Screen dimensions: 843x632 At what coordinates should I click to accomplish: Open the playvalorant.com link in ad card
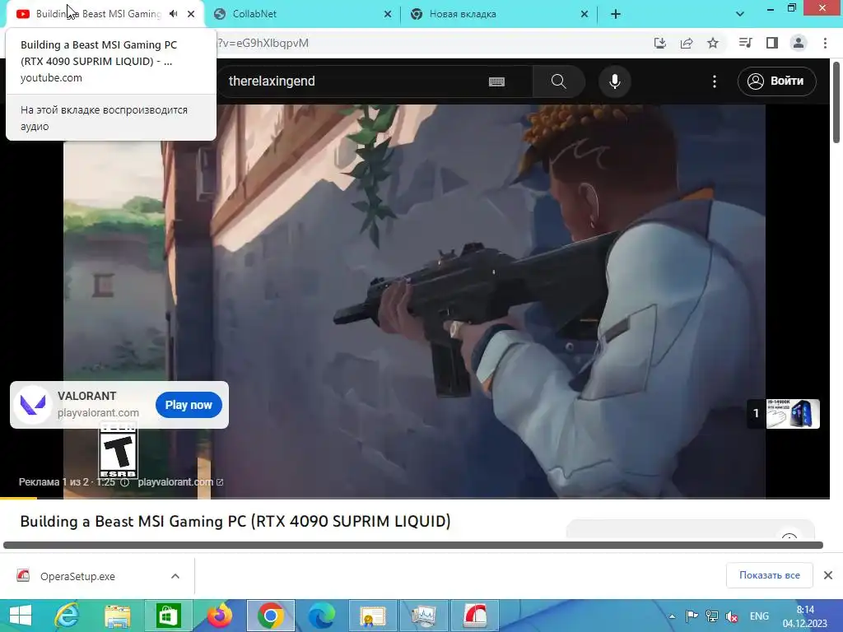pos(99,413)
